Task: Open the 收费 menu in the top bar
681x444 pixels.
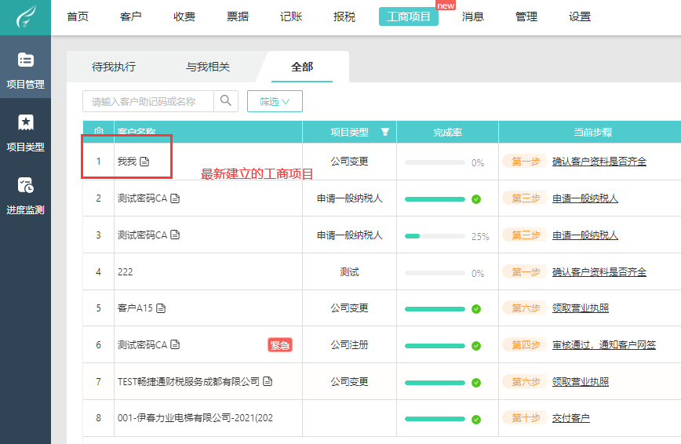Action: pyautogui.click(x=184, y=17)
